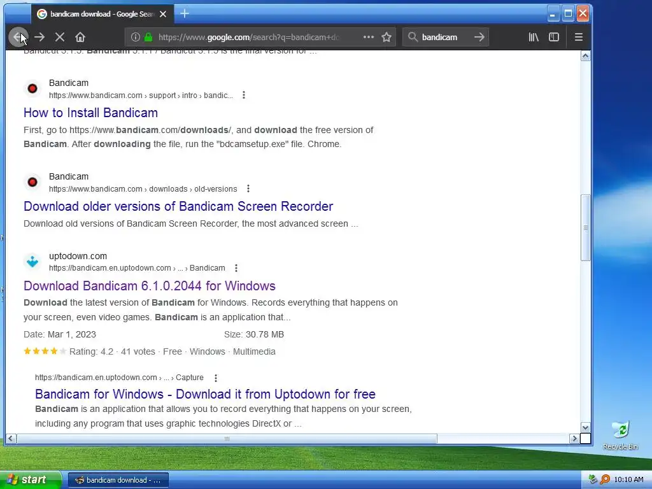Open options dots beside old-versions result
Image resolution: width=652 pixels, height=489 pixels.
pyautogui.click(x=248, y=188)
